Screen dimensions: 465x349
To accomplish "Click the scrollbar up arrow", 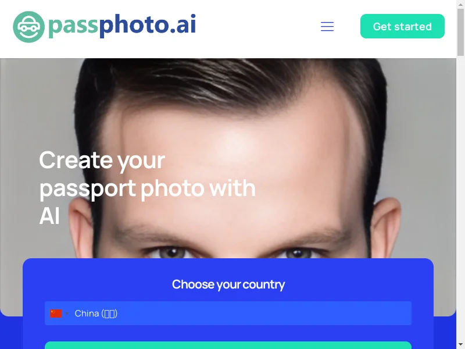I will pyautogui.click(x=460, y=3).
